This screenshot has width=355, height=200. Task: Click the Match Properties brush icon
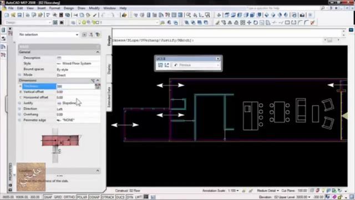pyautogui.click(x=95, y=15)
